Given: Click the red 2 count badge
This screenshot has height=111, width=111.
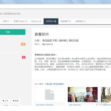Looking at the screenshot, I should click(x=24, y=57).
